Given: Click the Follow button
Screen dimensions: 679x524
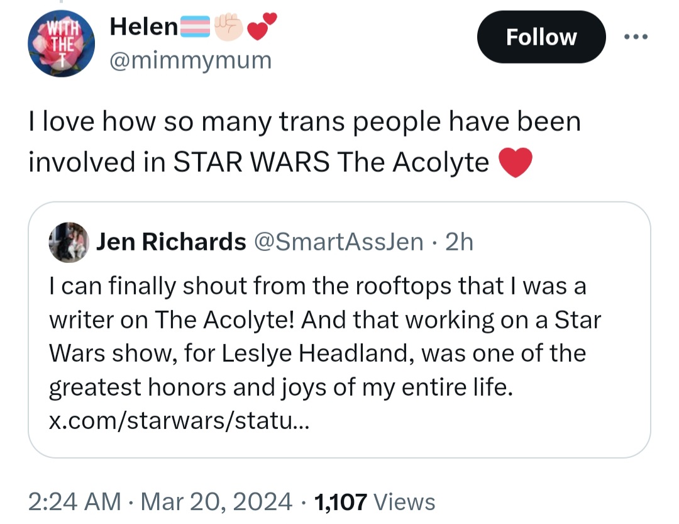Looking at the screenshot, I should [541, 37].
